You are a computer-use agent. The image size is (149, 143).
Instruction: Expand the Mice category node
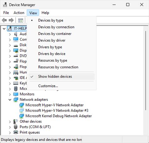(10, 89)
